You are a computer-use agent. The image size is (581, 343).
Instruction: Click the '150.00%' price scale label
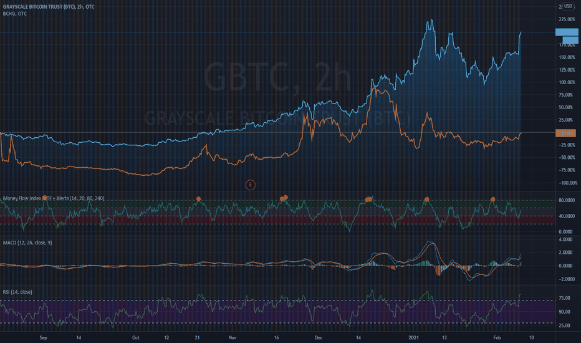tap(567, 57)
